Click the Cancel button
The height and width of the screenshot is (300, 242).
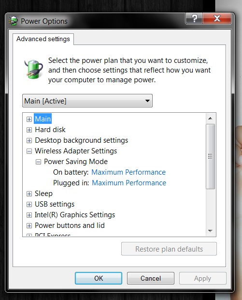click(151, 278)
